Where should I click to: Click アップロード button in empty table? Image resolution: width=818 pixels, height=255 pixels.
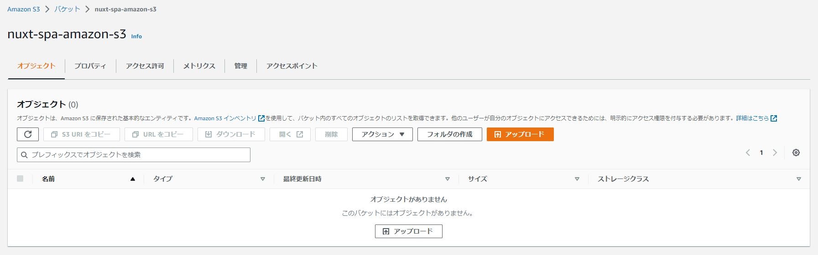tap(409, 231)
